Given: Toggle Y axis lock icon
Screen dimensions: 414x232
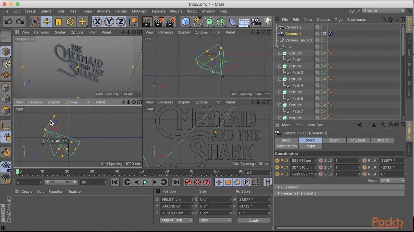Looking at the screenshot, I should 109,22.
